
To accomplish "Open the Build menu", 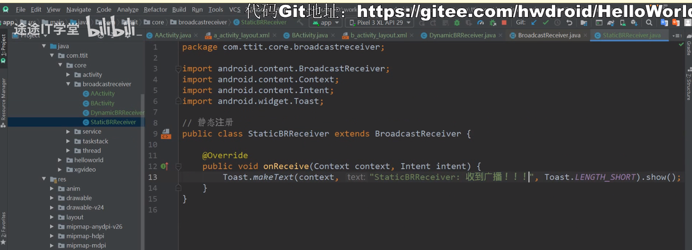I will coord(179,10).
